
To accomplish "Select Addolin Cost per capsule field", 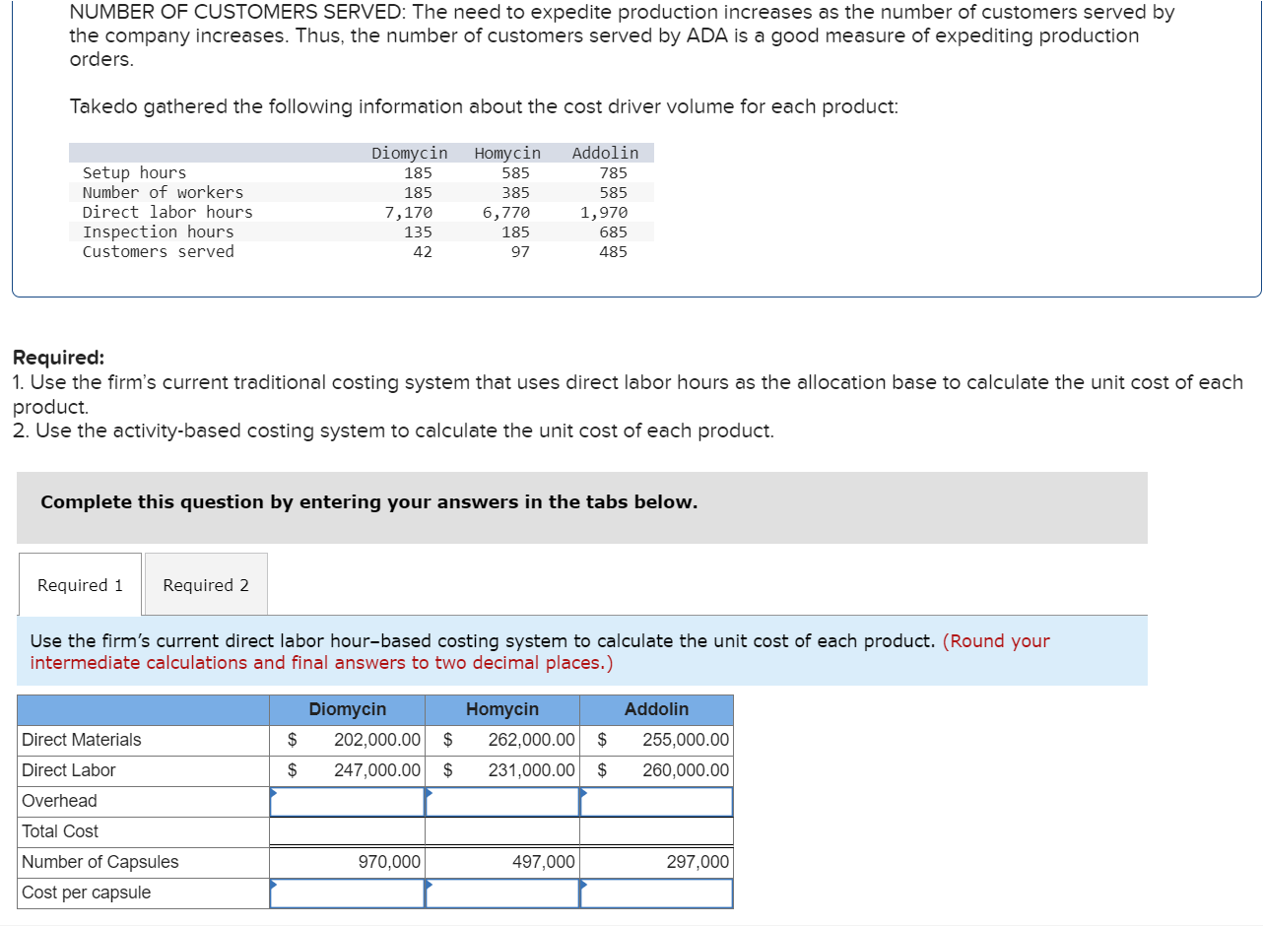I will coord(656,893).
